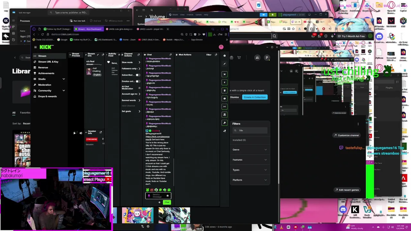Screen dimensions: 411x231
Task: Toggle Subscriber-only chat switch
Action: (x=137, y=75)
